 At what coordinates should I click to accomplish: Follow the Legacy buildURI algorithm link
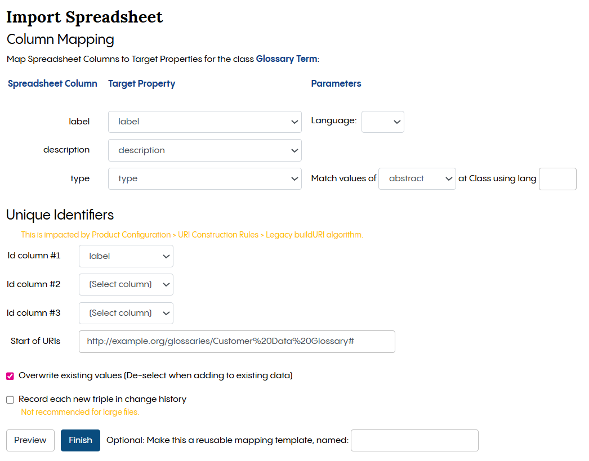pyautogui.click(x=314, y=235)
